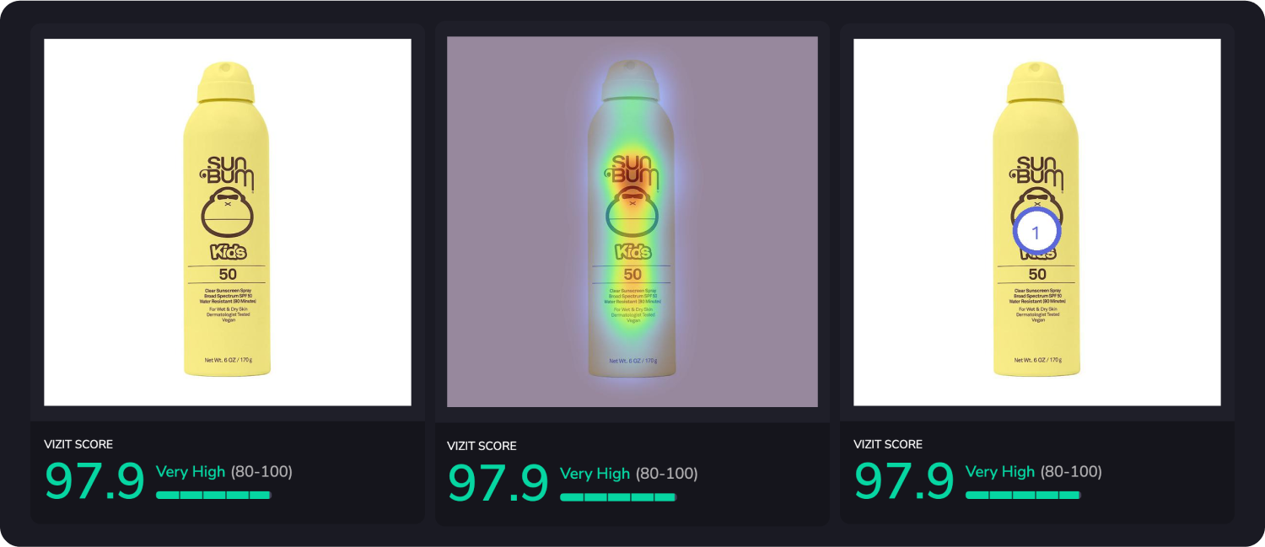Click the 97.9 score in the left card
This screenshot has height=547, width=1265.
point(94,481)
